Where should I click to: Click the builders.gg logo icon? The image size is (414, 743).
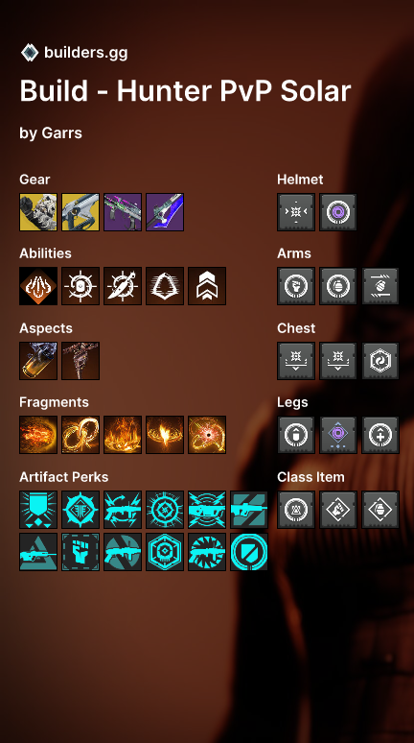30,53
